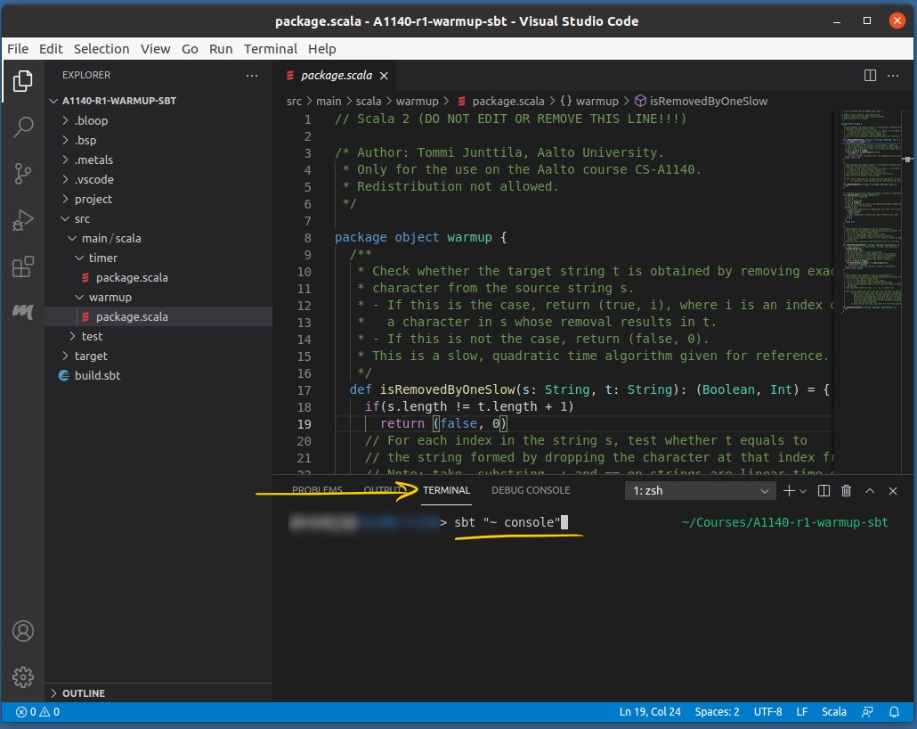Expand the target folder in Explorer
The image size is (917, 729).
[91, 356]
